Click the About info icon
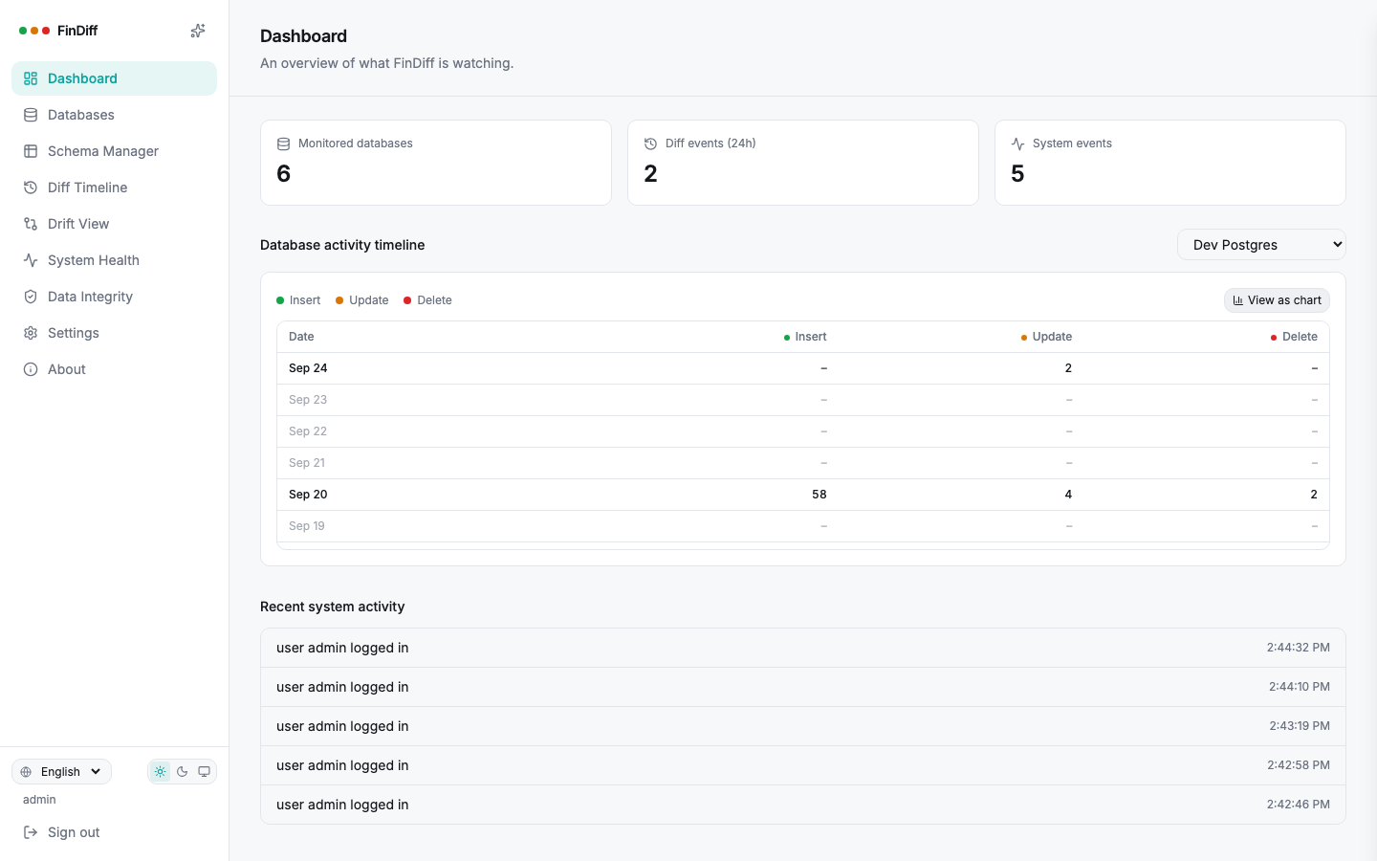Image resolution: width=1377 pixels, height=861 pixels. 31,369
